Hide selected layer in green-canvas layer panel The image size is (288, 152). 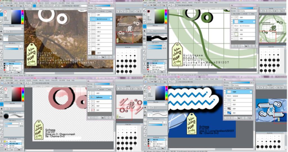point(232,22)
